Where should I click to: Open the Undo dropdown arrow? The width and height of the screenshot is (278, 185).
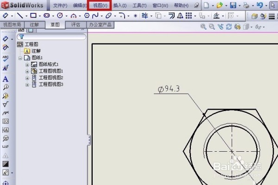(x=266, y=6)
